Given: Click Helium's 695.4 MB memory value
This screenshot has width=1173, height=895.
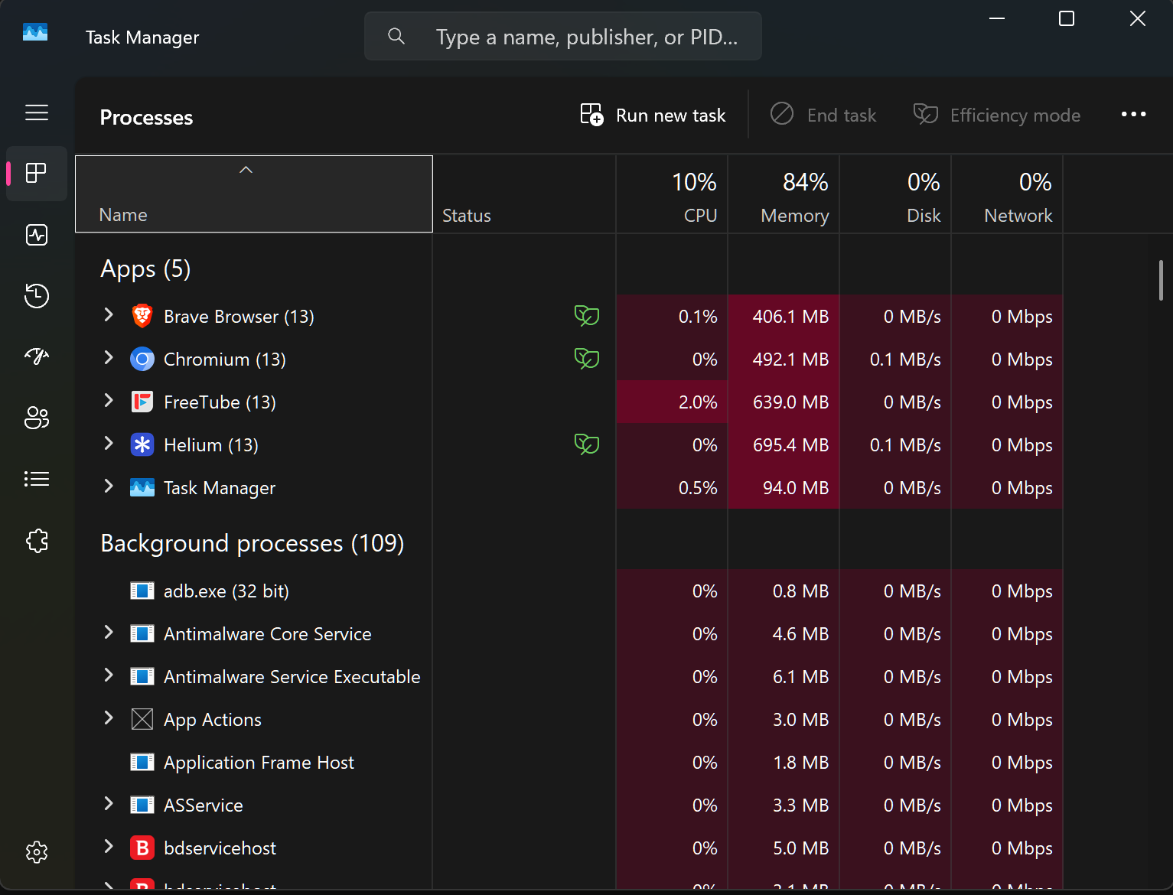Looking at the screenshot, I should click(790, 445).
